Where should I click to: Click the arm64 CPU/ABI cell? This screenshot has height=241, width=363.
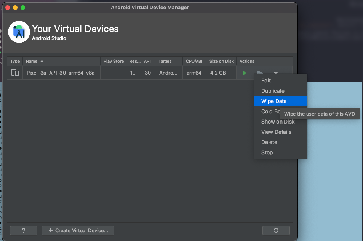point(194,73)
